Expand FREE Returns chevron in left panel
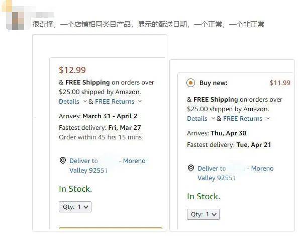 point(140,101)
